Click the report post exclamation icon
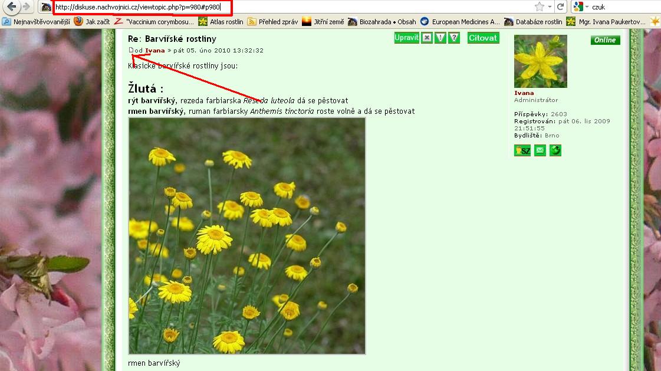661x371 pixels. coord(440,38)
